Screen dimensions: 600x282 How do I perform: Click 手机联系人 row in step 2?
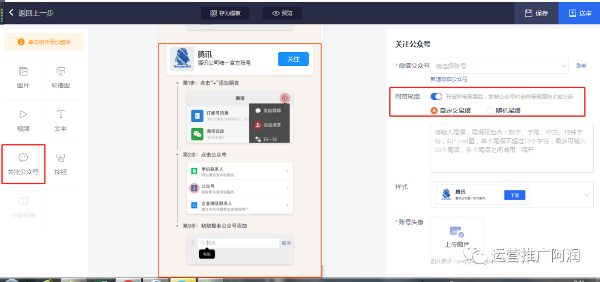coord(239,171)
